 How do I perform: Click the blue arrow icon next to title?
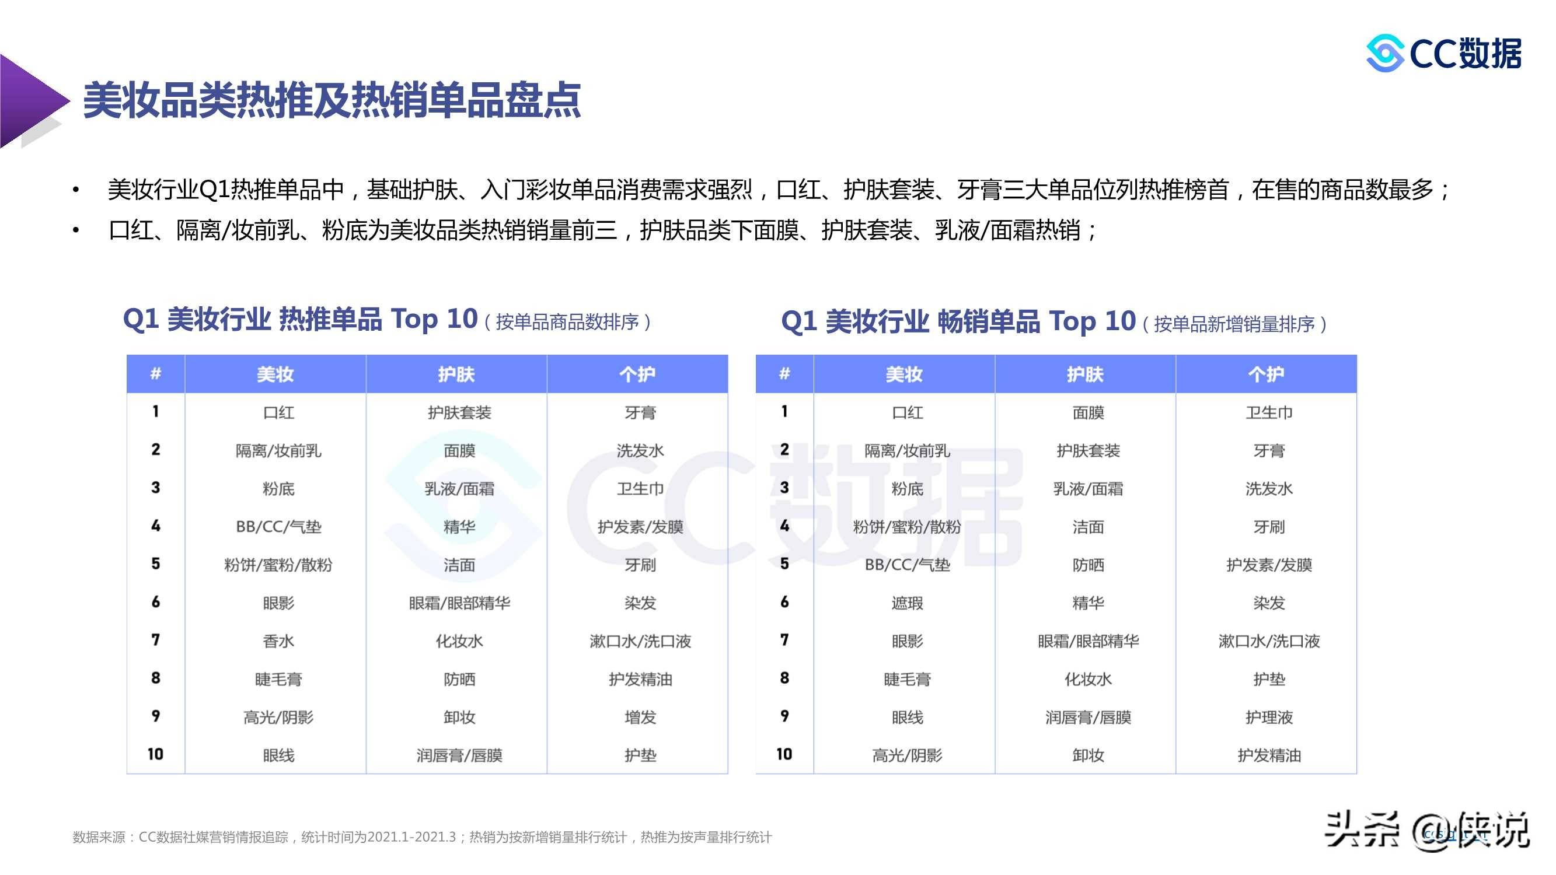36,93
